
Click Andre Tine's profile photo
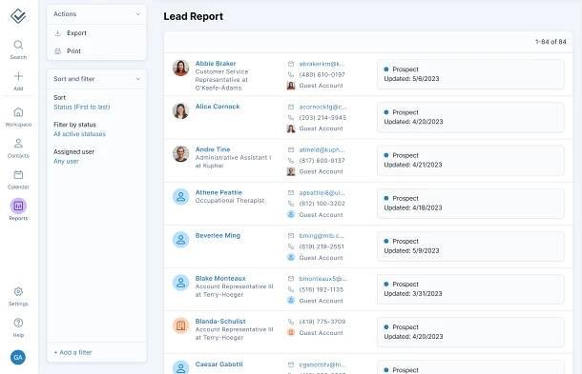point(180,153)
